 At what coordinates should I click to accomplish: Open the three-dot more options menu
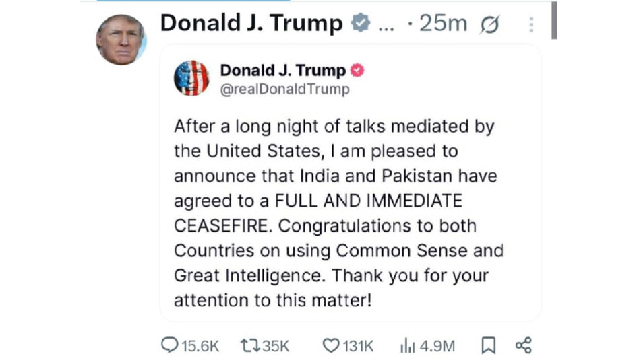click(531, 25)
